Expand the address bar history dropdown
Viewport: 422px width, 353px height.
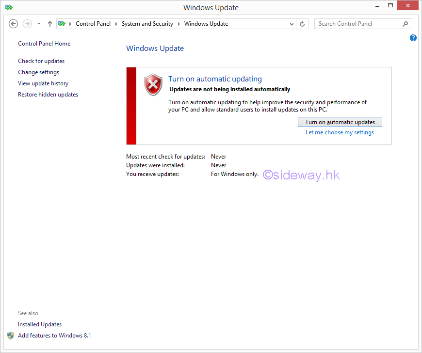click(292, 24)
